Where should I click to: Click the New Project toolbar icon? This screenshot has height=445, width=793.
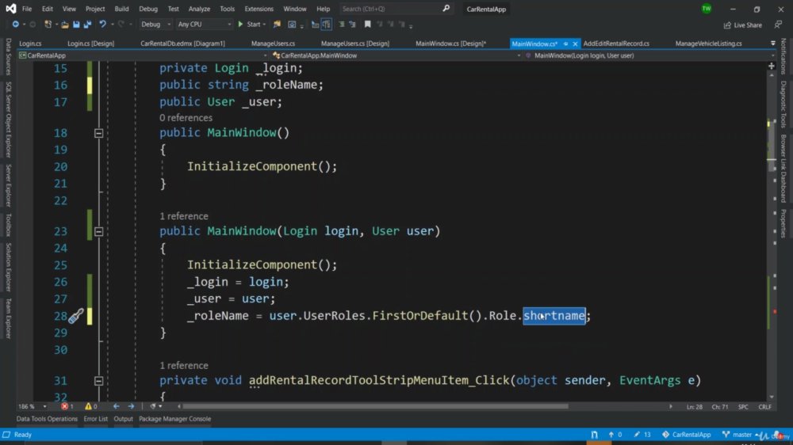tap(48, 25)
